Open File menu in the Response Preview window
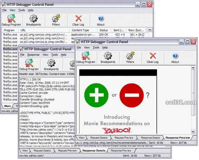199x160 pixels. click(x=79, y=47)
